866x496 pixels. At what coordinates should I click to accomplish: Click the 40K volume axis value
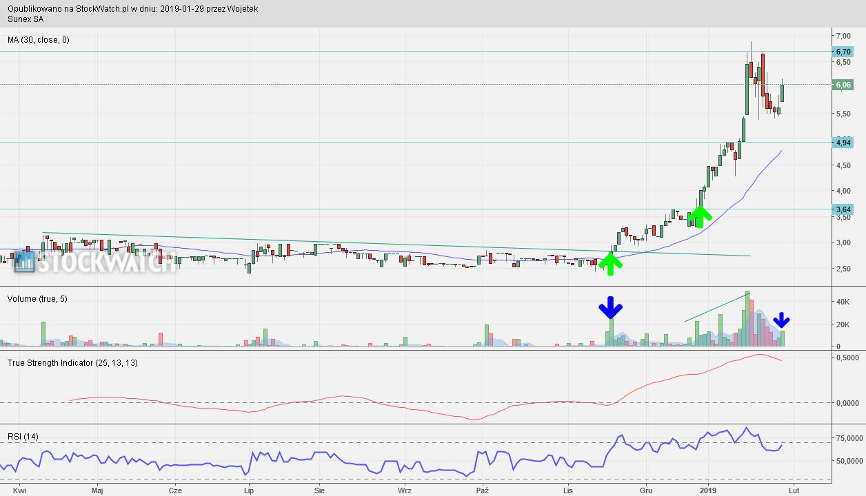point(842,302)
